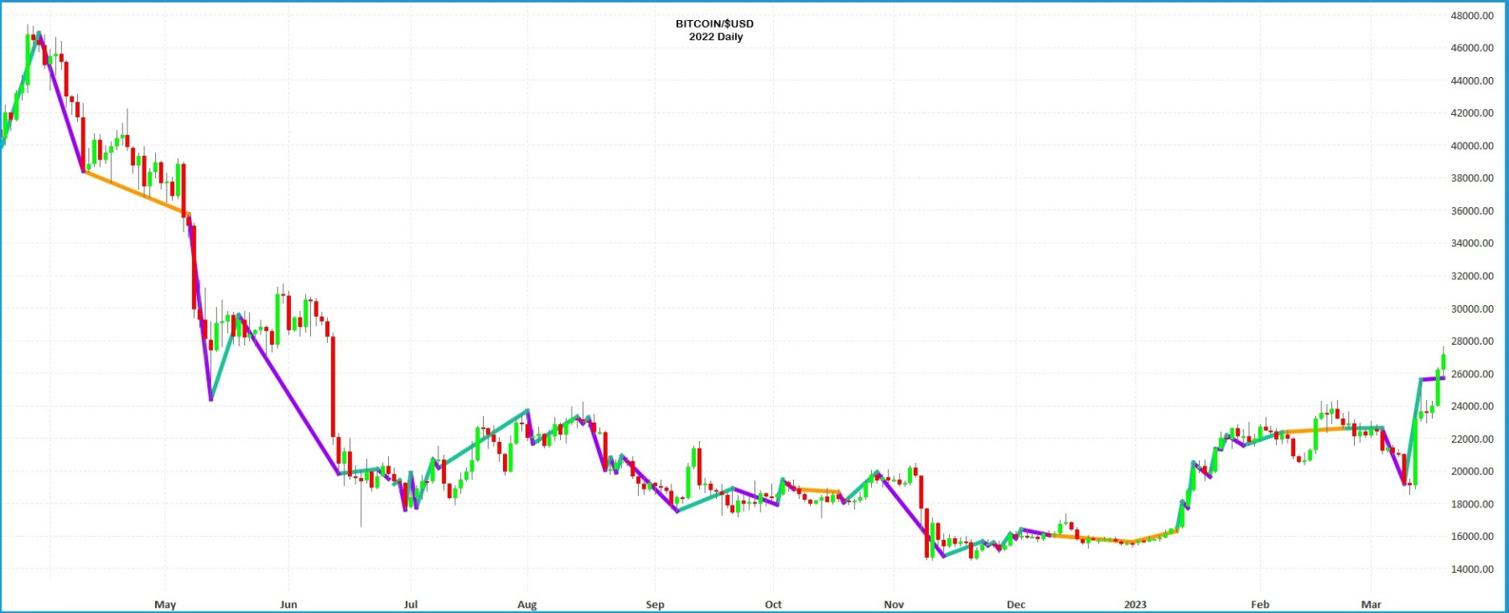Screen dimensions: 1509x613
Task: Pick the Sep marker on time axis
Action: point(655,605)
